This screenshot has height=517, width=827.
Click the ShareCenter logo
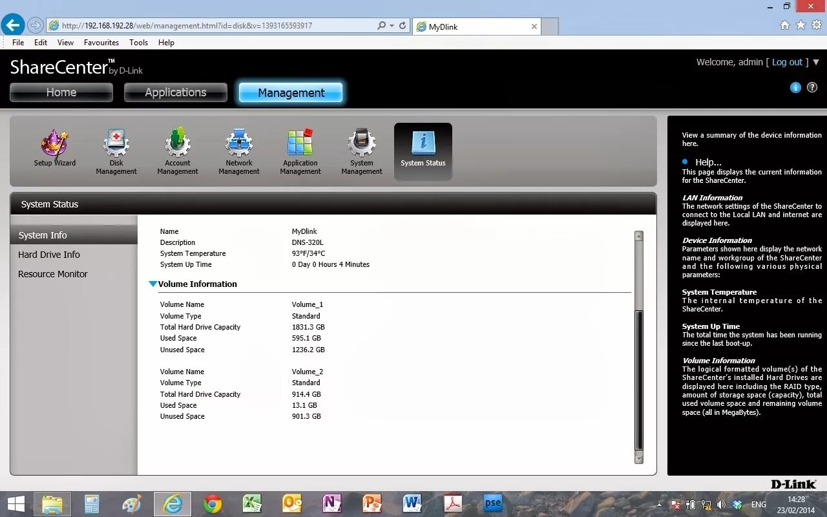pos(76,67)
